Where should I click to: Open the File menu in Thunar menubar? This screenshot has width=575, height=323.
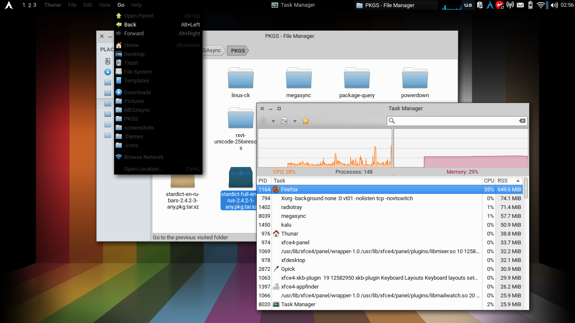tap(72, 5)
